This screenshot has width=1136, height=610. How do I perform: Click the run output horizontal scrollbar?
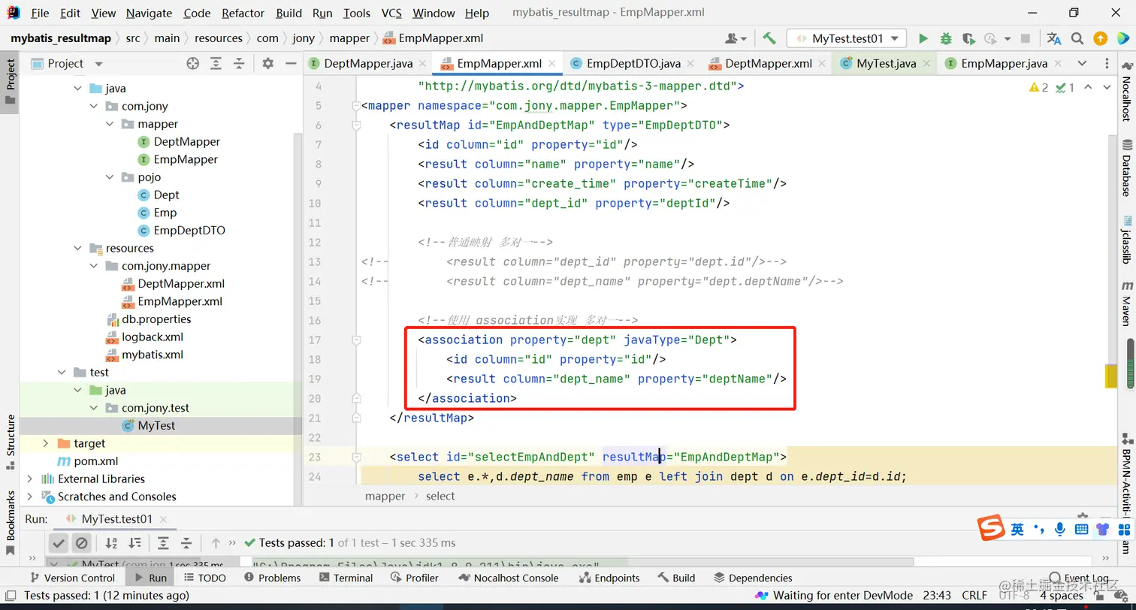pos(583,561)
